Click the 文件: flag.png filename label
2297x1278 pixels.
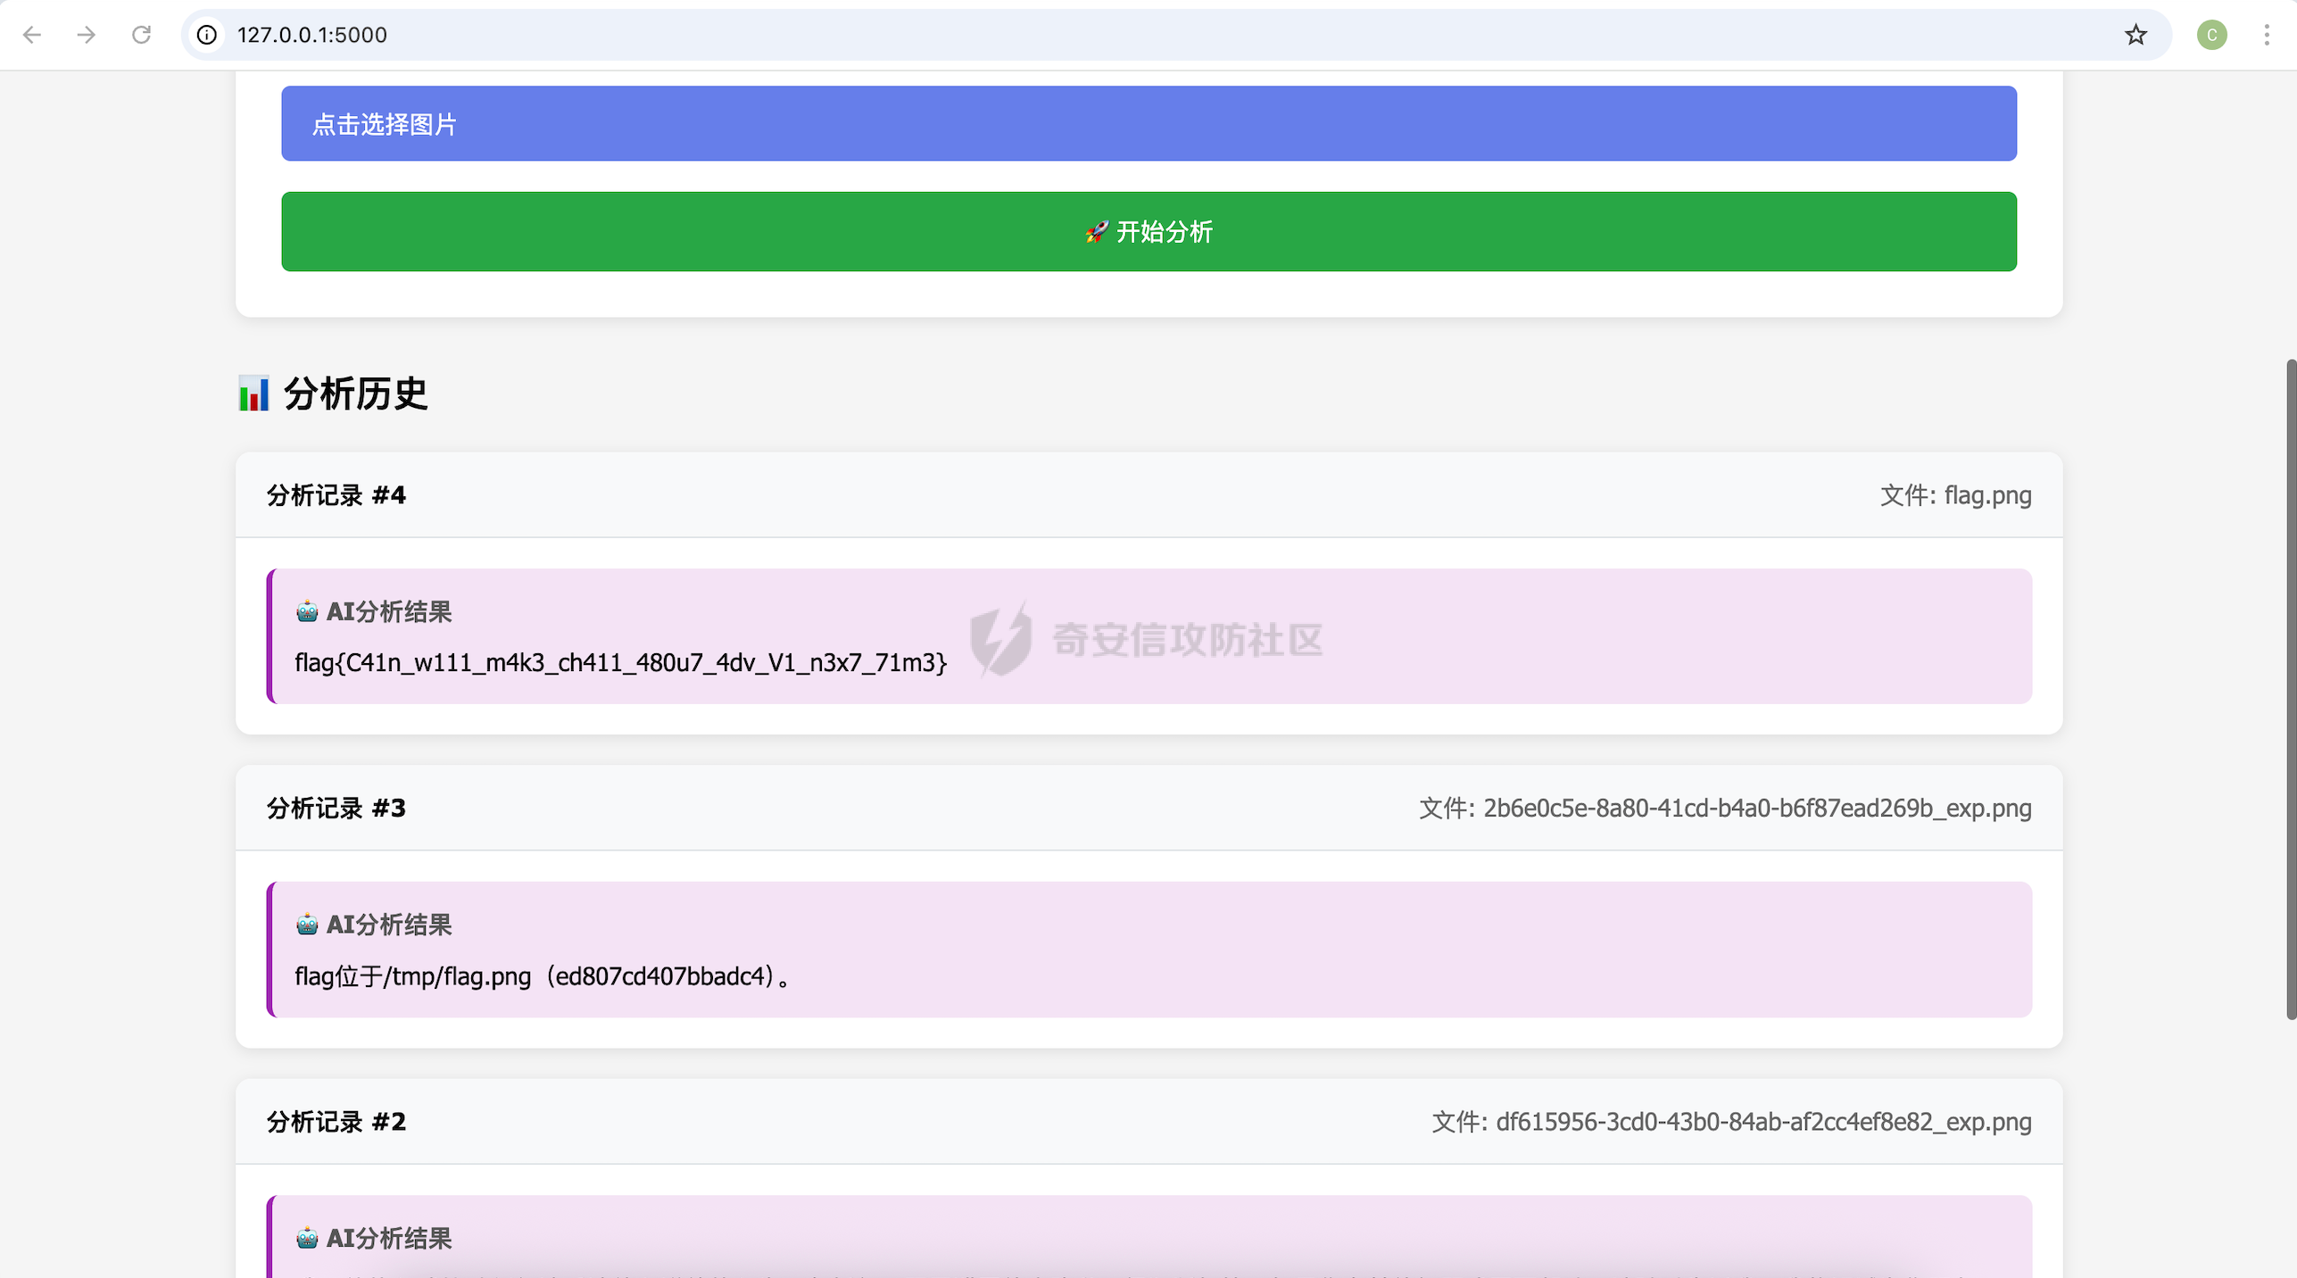1955,495
